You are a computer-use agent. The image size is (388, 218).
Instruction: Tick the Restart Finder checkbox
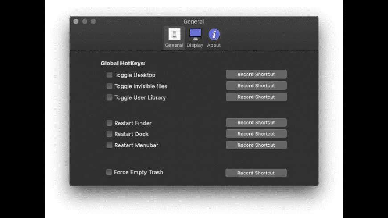[109, 123]
